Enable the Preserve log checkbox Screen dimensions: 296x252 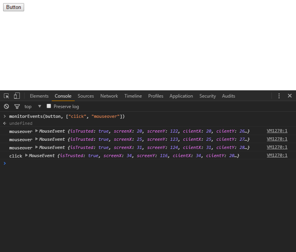[x=49, y=106]
